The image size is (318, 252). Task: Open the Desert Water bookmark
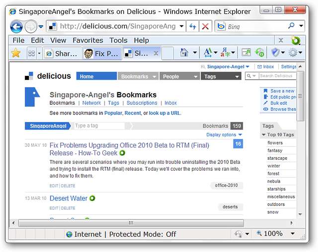click(69, 198)
